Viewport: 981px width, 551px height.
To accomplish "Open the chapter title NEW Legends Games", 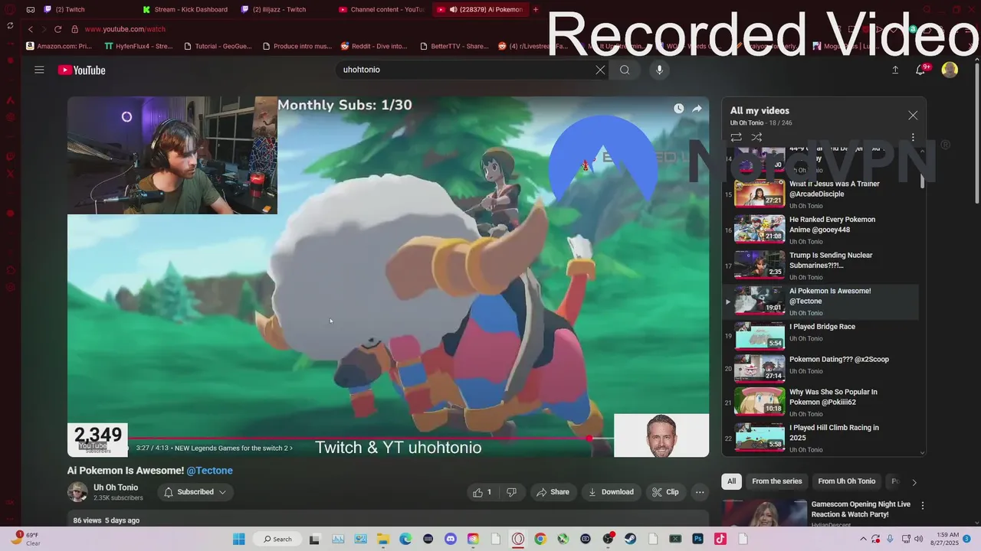I will point(233,448).
